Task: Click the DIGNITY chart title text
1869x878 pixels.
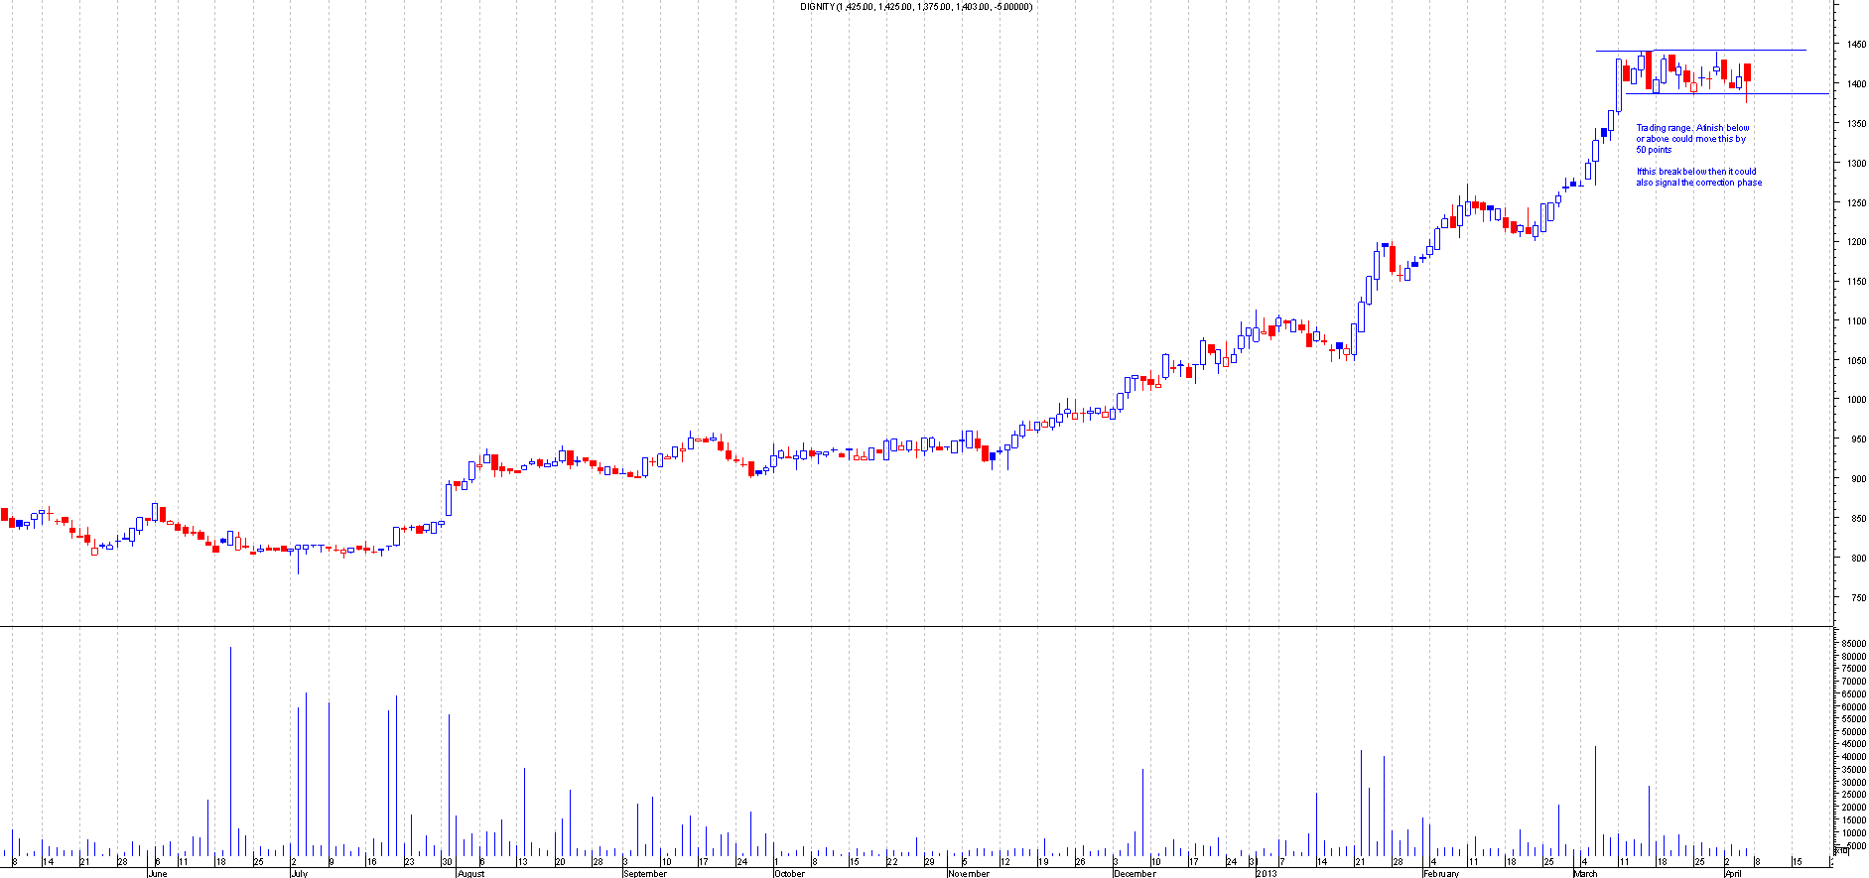Action: [915, 7]
